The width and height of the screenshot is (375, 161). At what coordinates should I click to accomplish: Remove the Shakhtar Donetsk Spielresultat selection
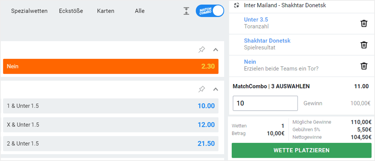click(x=364, y=45)
